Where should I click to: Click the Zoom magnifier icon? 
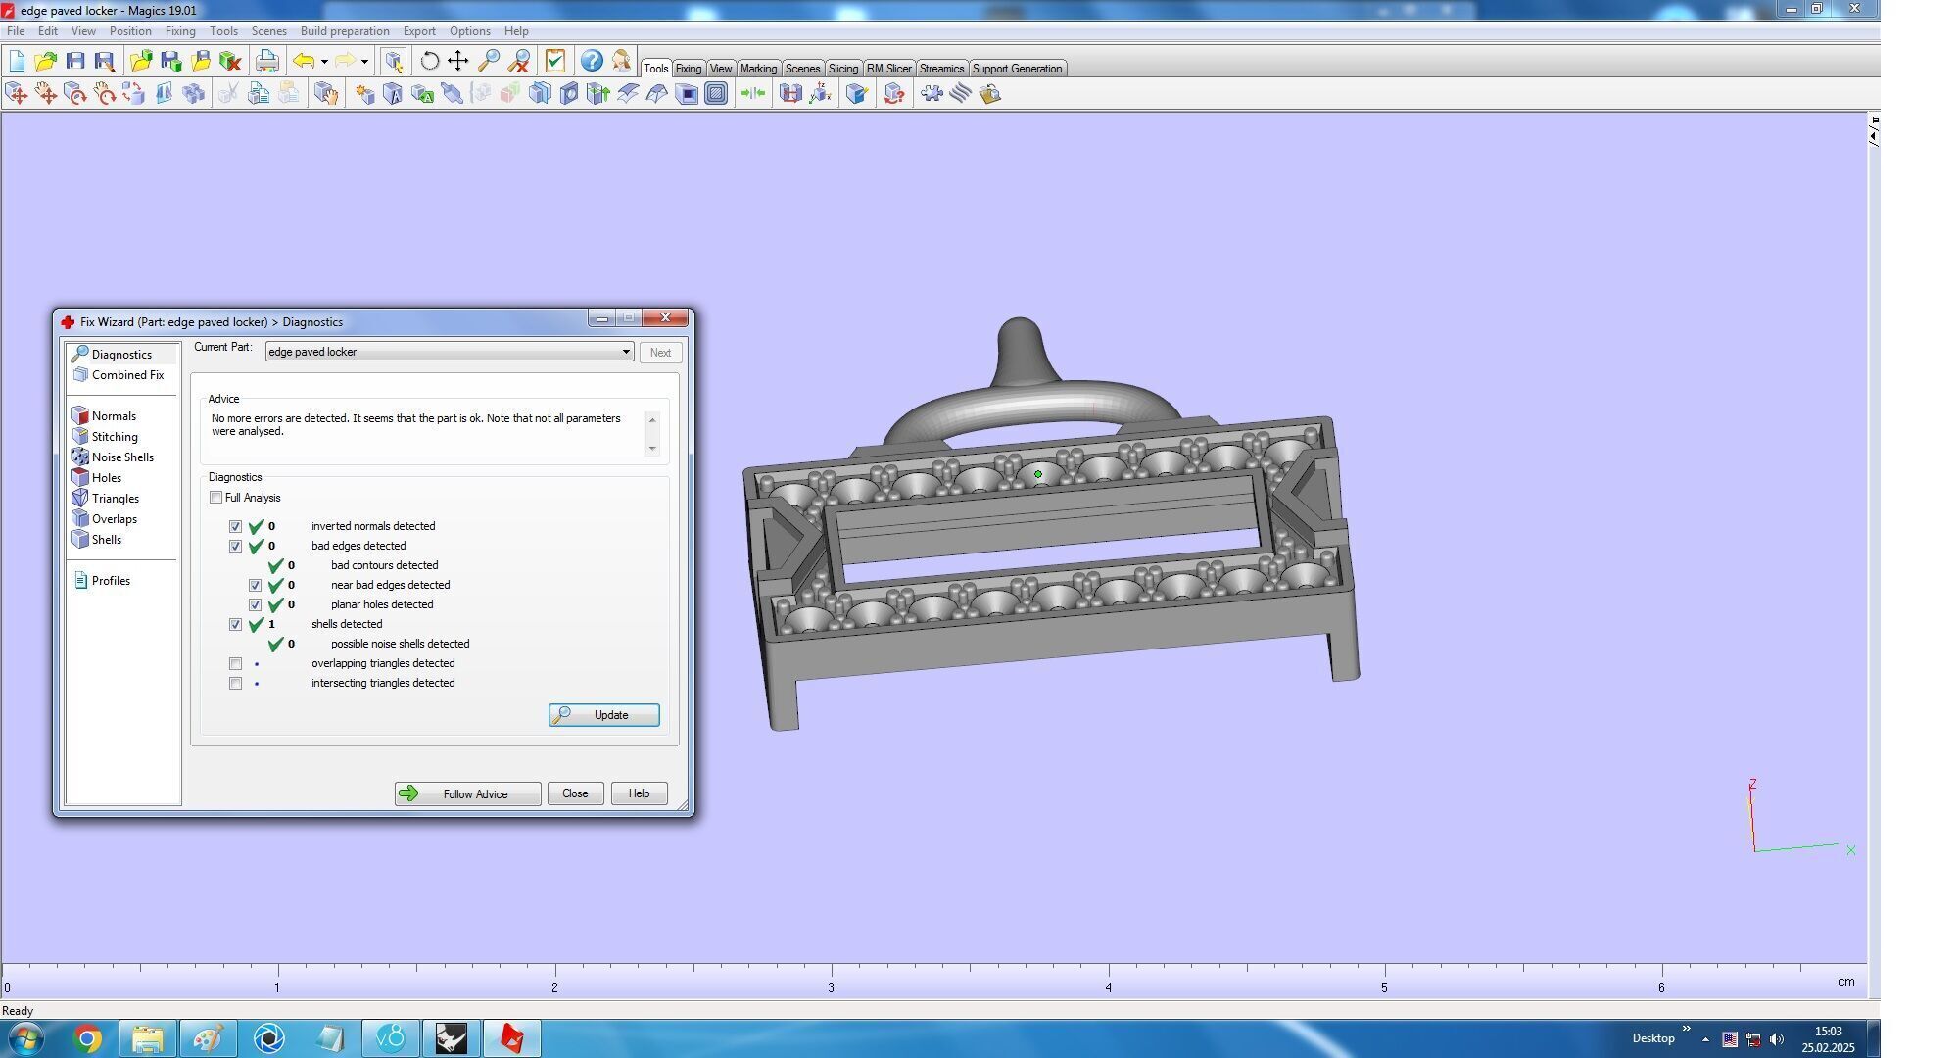coord(488,61)
